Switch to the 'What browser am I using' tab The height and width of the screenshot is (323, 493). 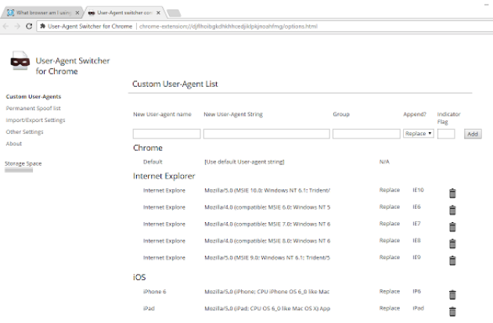[x=41, y=13]
